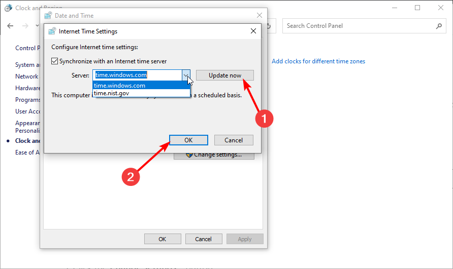Maximize the Clock and Region window
Screen dimensions: 453x269
point(417,8)
